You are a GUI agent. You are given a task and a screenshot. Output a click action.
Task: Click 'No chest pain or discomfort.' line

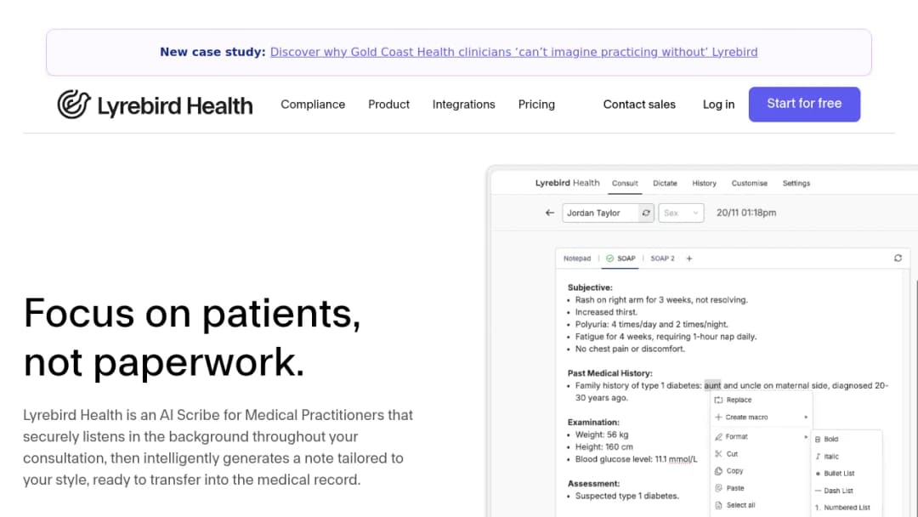pos(630,349)
